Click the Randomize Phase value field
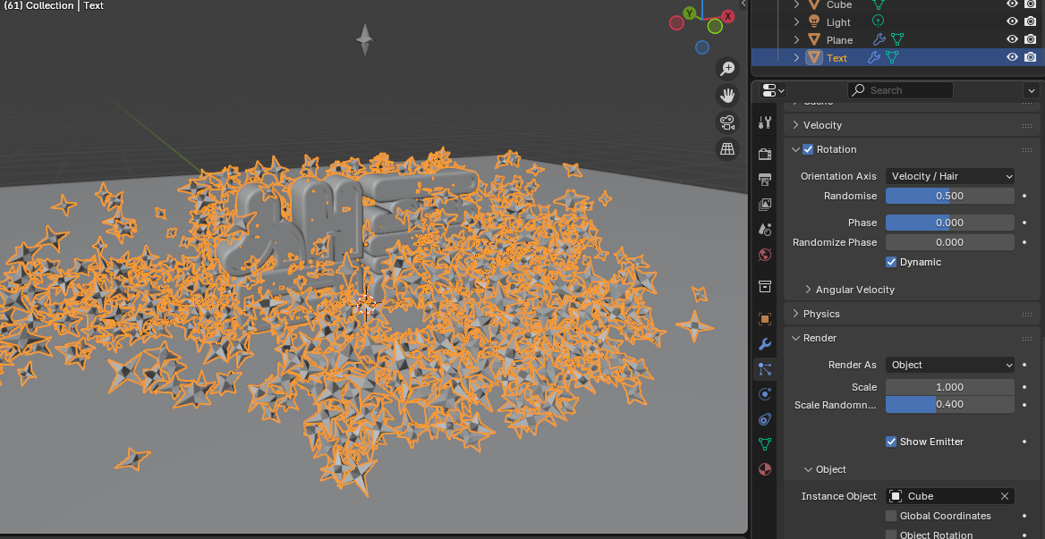The image size is (1045, 539). click(949, 242)
